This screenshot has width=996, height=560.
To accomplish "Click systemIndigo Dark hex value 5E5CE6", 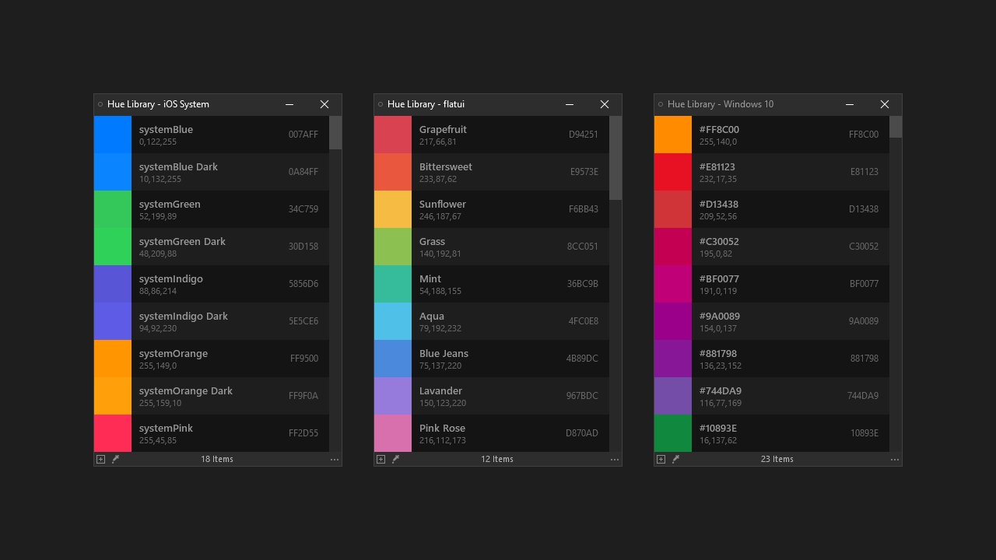I will click(303, 321).
